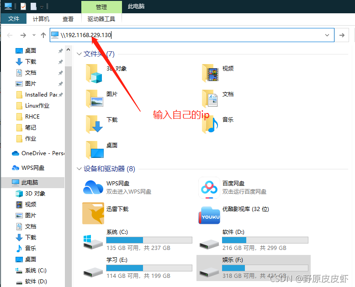The width and height of the screenshot is (355, 287).
Task: Open the 下载 folder in main pane
Action: click(95, 124)
